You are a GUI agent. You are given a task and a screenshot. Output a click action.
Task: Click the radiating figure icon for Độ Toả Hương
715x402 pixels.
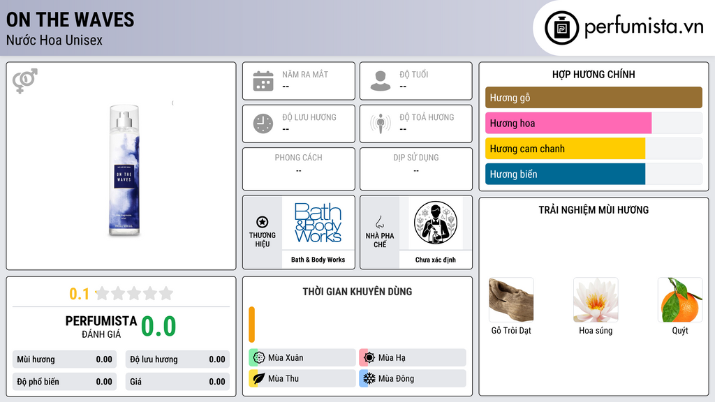(x=381, y=124)
